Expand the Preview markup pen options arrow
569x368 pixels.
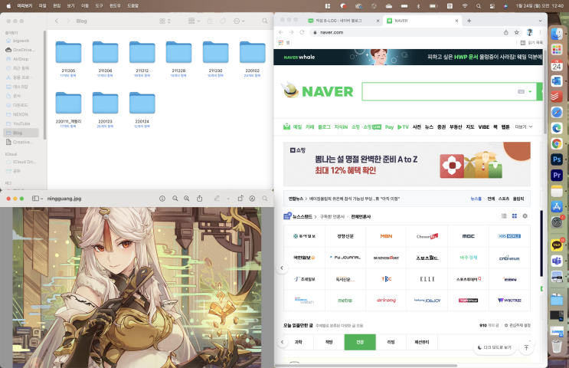228,199
